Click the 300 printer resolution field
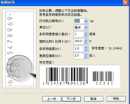130x104 pixels. pyautogui.click(x=79, y=21)
